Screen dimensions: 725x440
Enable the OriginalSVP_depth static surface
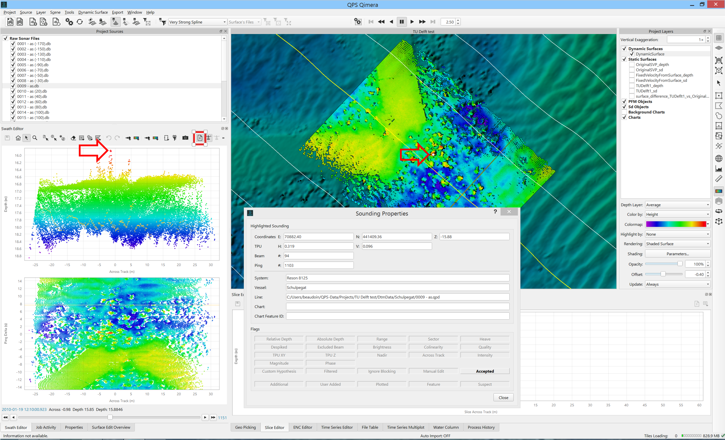(x=632, y=65)
